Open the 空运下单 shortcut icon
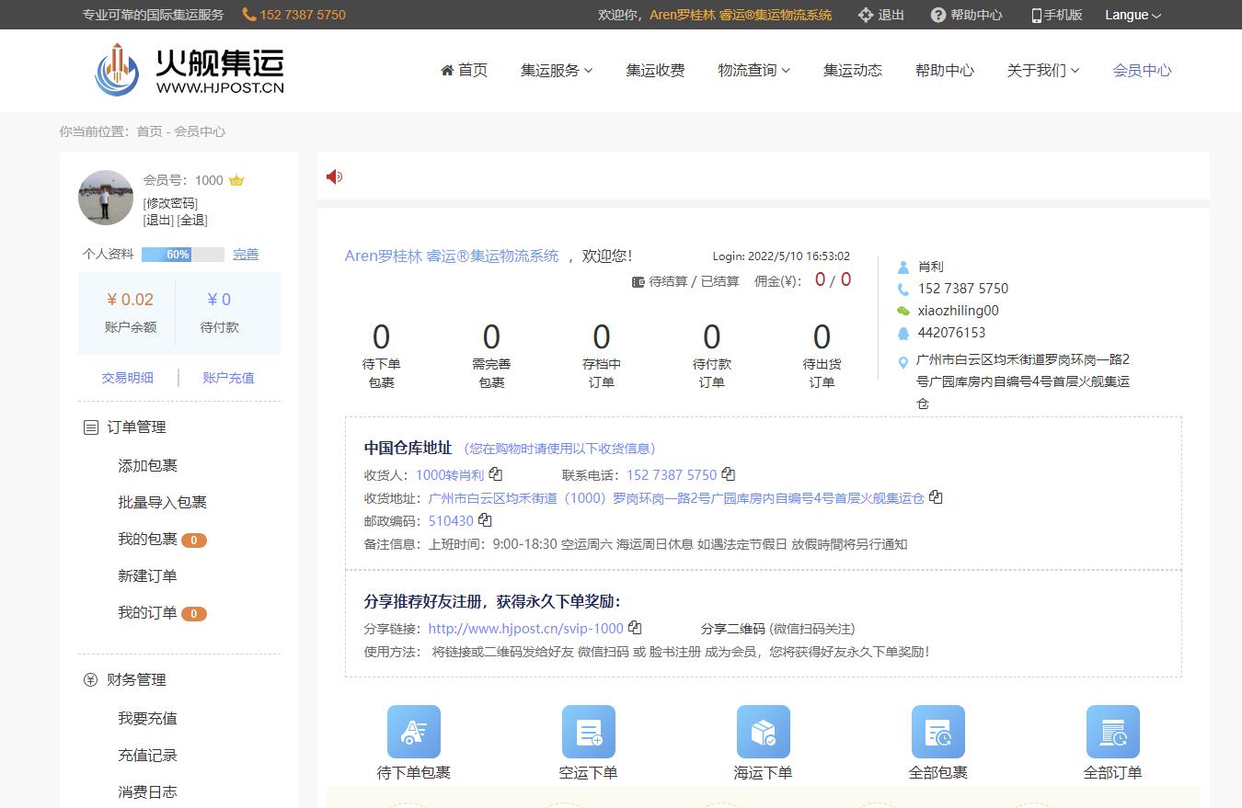The height and width of the screenshot is (808, 1242). [x=589, y=732]
